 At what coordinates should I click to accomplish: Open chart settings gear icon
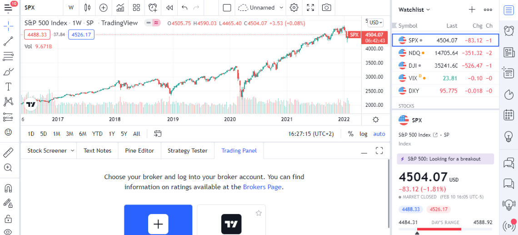(x=294, y=7)
